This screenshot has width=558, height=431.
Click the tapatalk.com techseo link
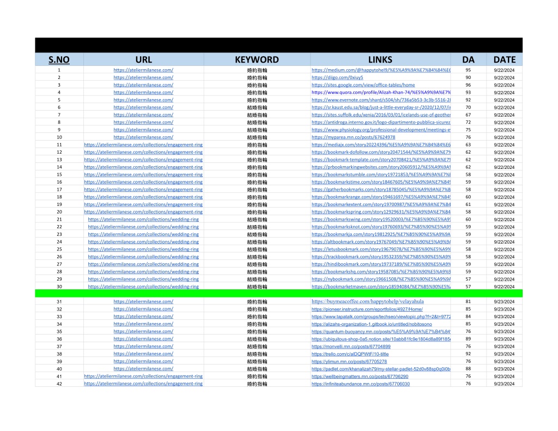(381, 317)
